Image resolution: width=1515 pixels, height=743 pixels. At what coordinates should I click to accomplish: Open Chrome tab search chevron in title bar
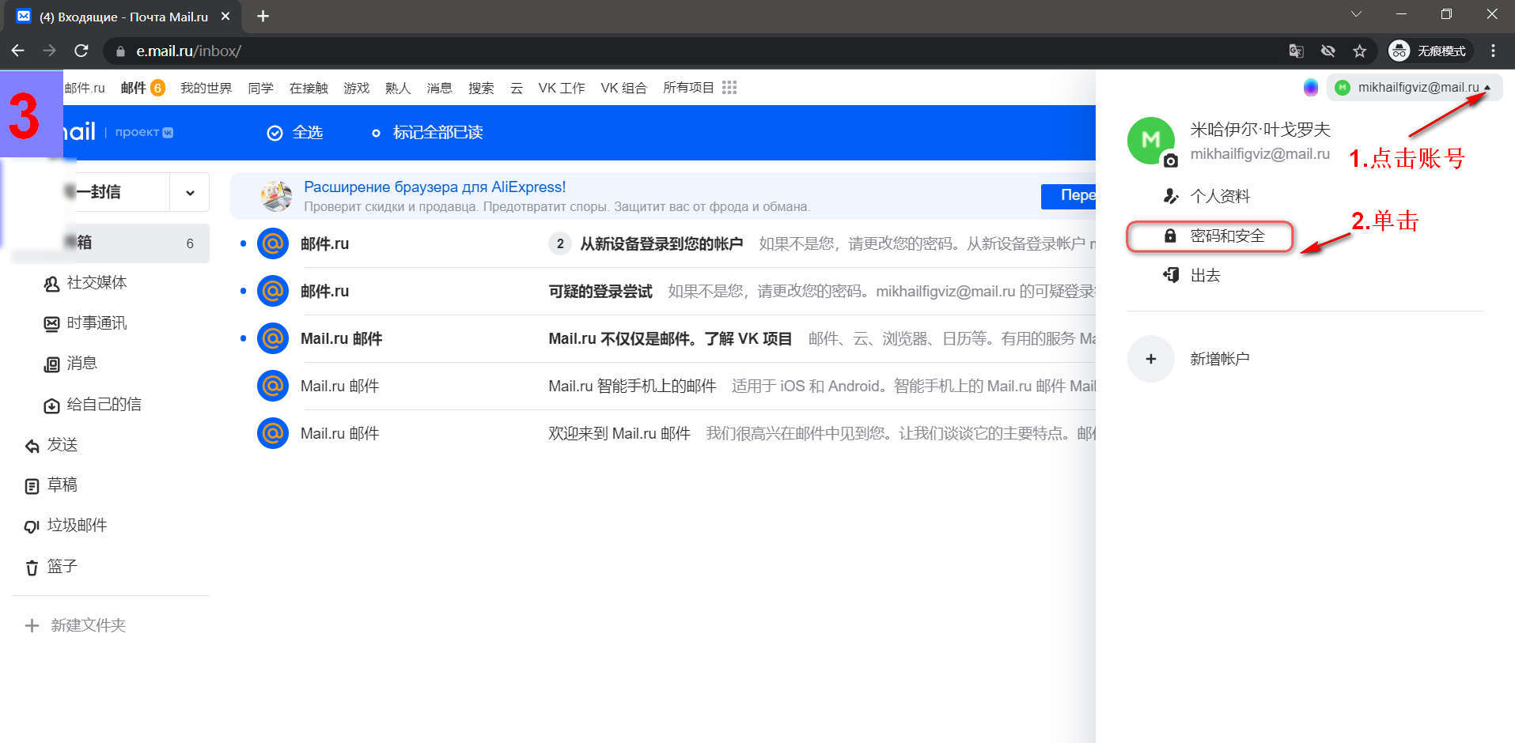1356,13
